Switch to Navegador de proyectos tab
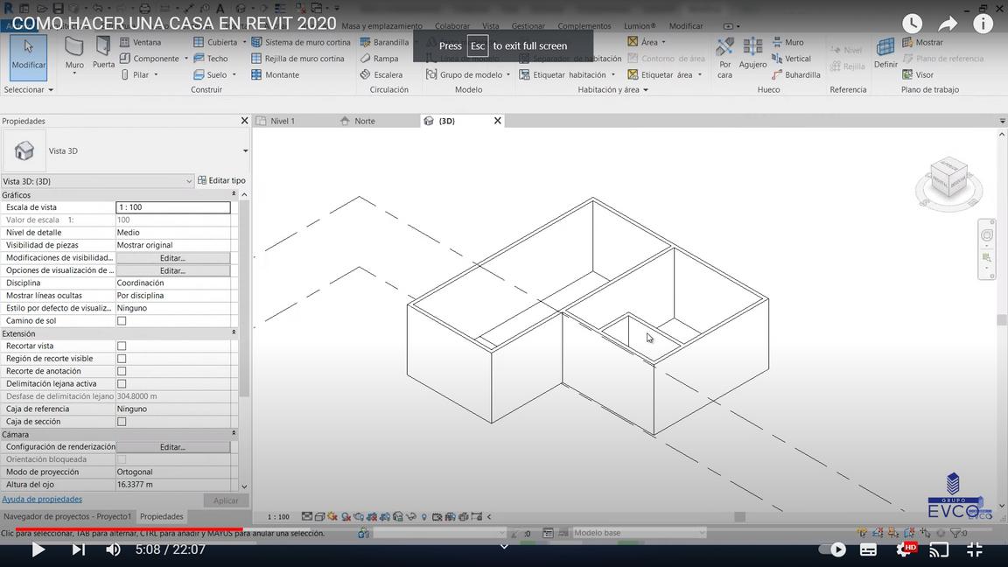This screenshot has height=567, width=1008. click(67, 516)
